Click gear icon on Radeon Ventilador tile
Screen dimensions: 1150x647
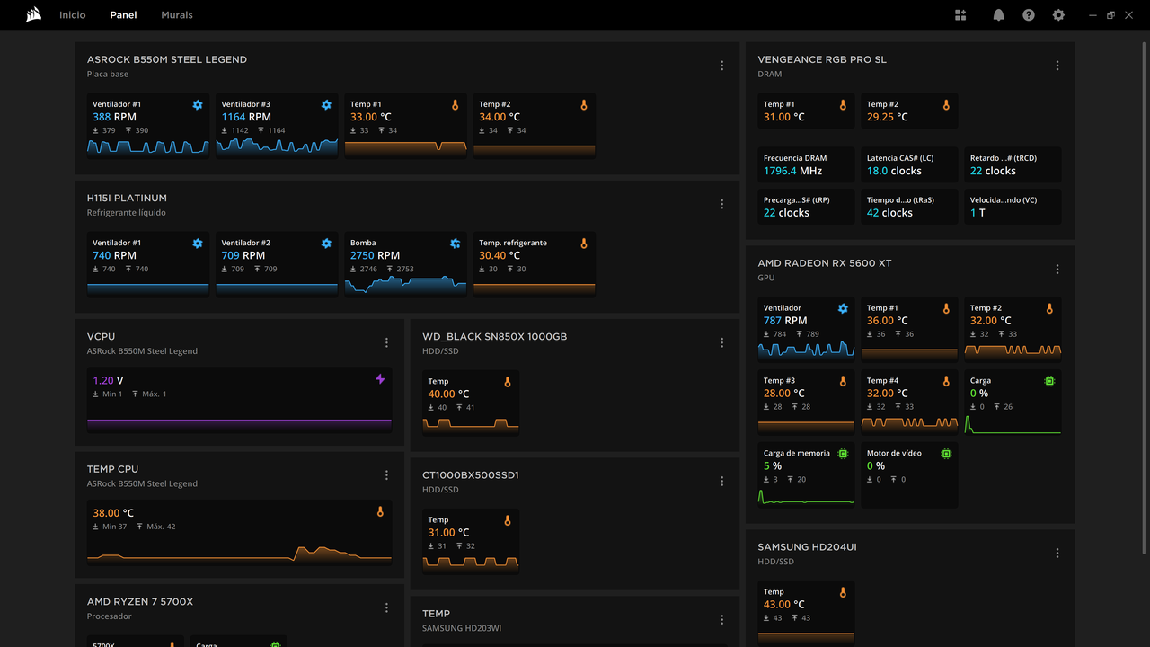(843, 308)
